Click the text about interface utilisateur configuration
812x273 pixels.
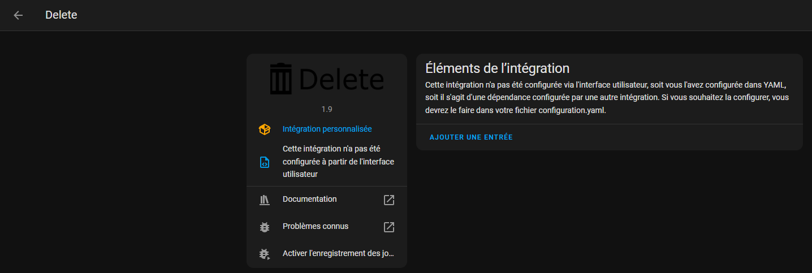click(x=338, y=162)
